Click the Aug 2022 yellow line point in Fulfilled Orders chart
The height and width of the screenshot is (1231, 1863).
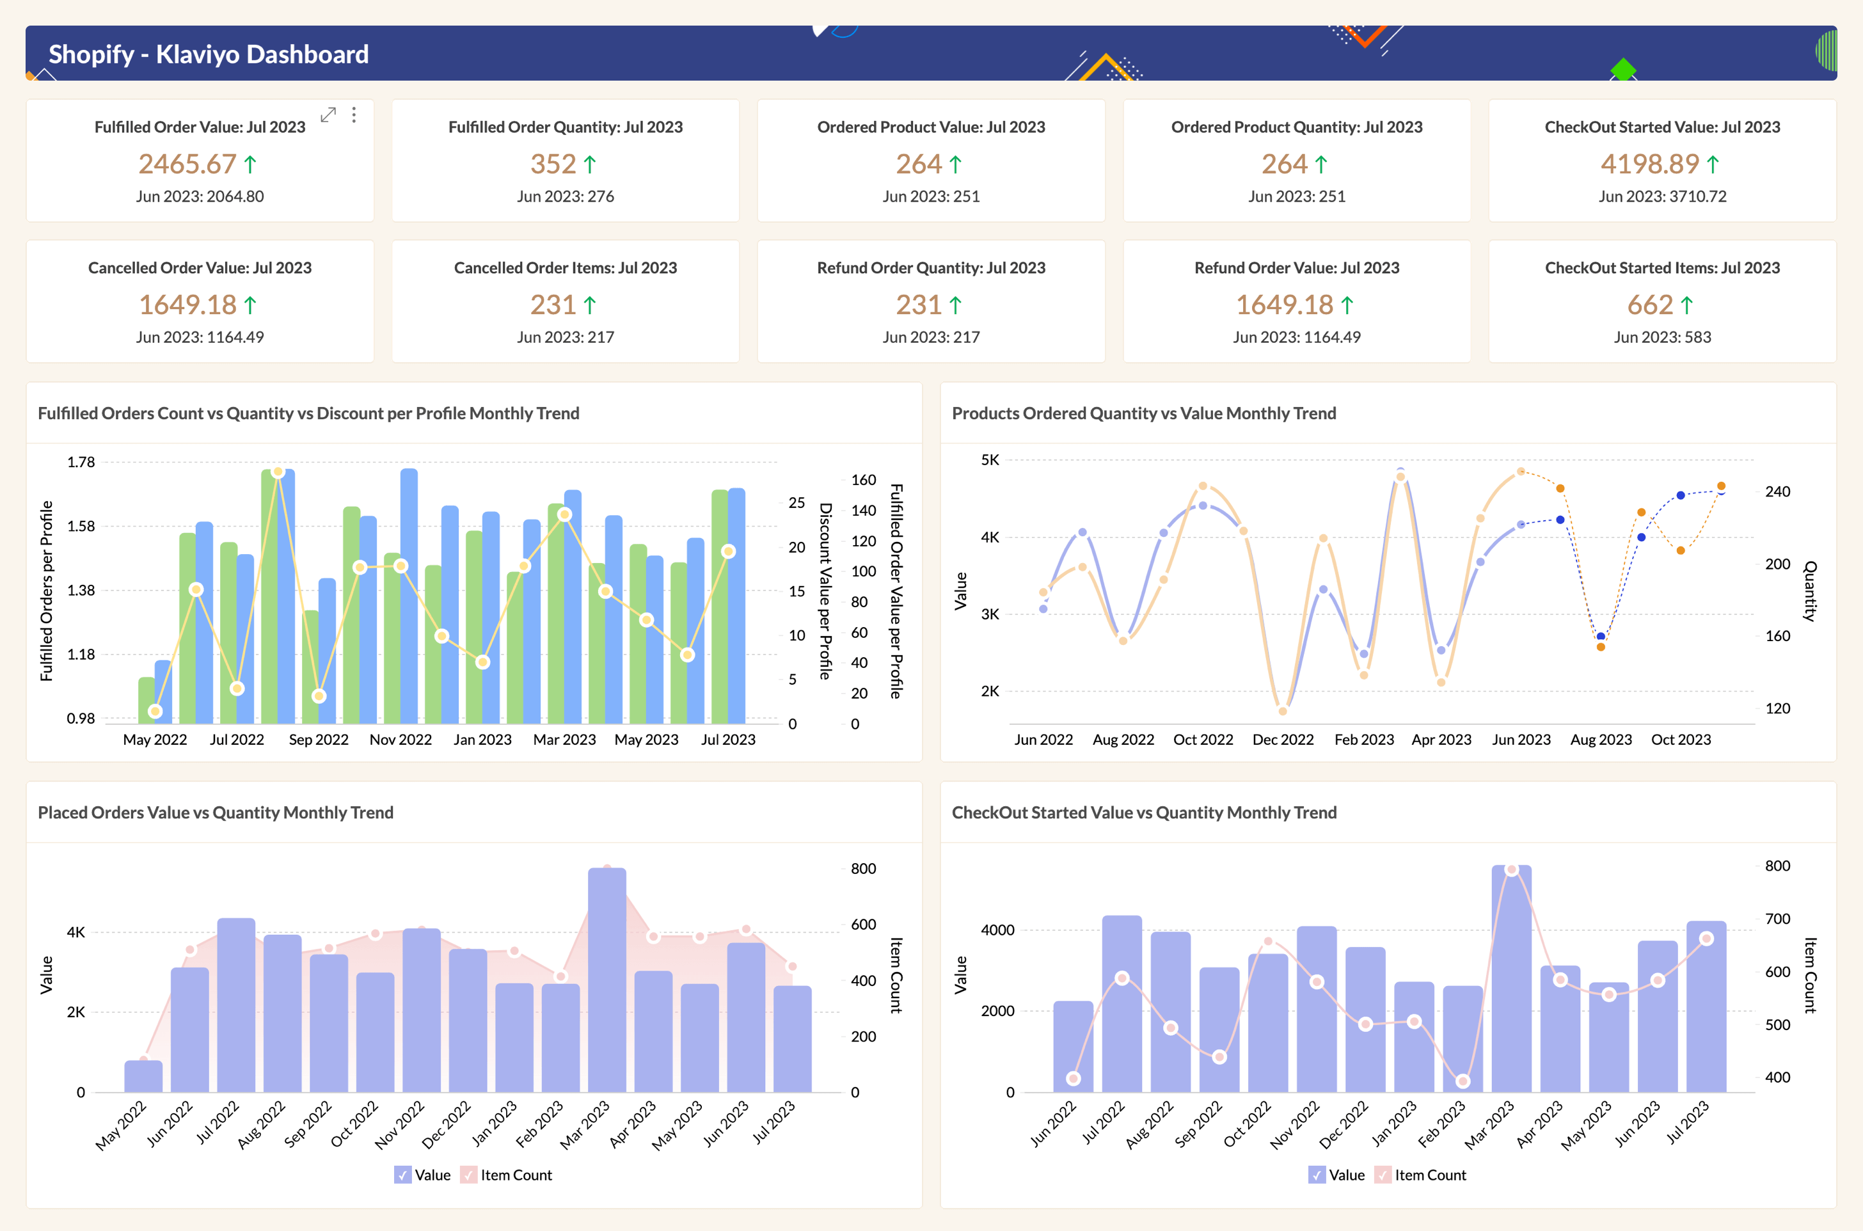click(278, 473)
